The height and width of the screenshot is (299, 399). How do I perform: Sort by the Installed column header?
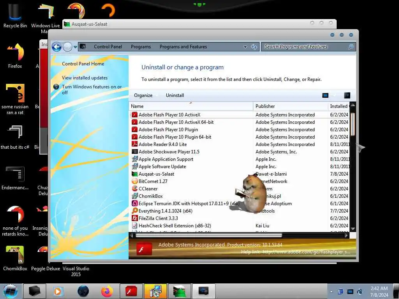[339, 106]
